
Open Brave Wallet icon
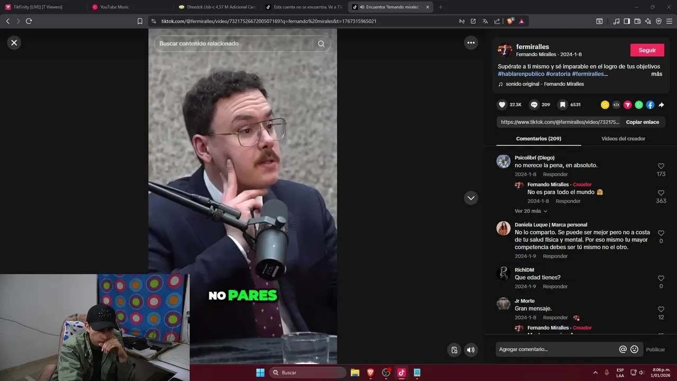(x=637, y=21)
